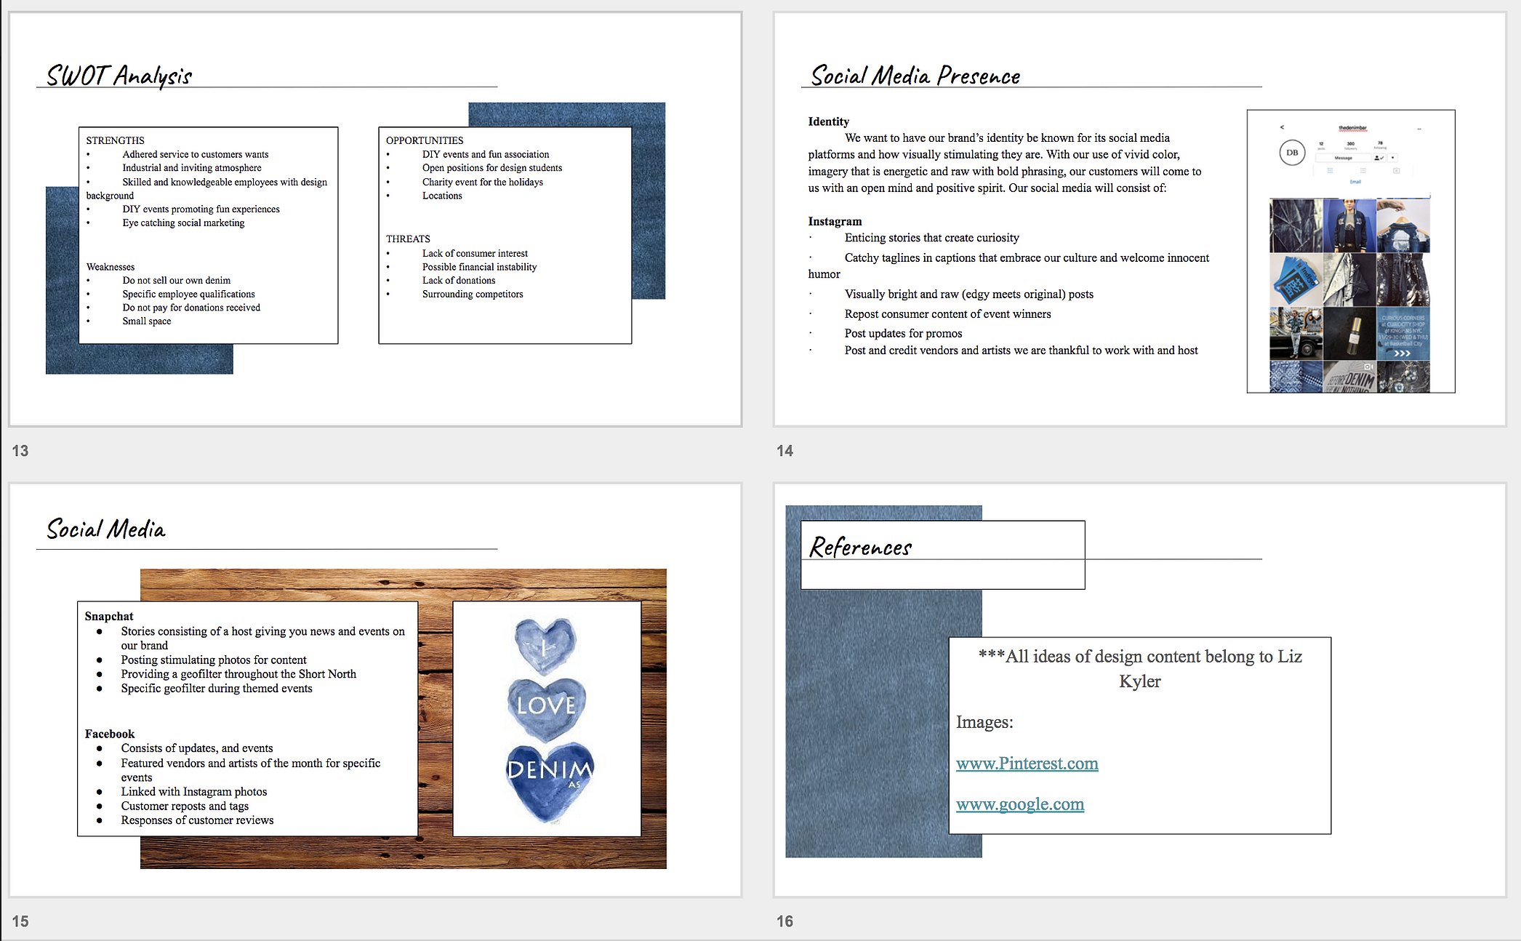Viewport: 1521px width, 941px height.
Task: Select slide 16 References thumbnail
Action: 1139,689
